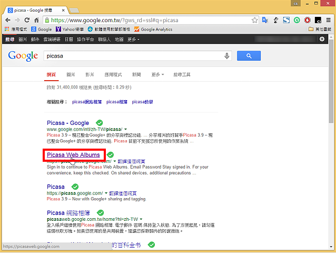
Task: Open 聯絡人 in the black Google bar
Action: [x=104, y=39]
